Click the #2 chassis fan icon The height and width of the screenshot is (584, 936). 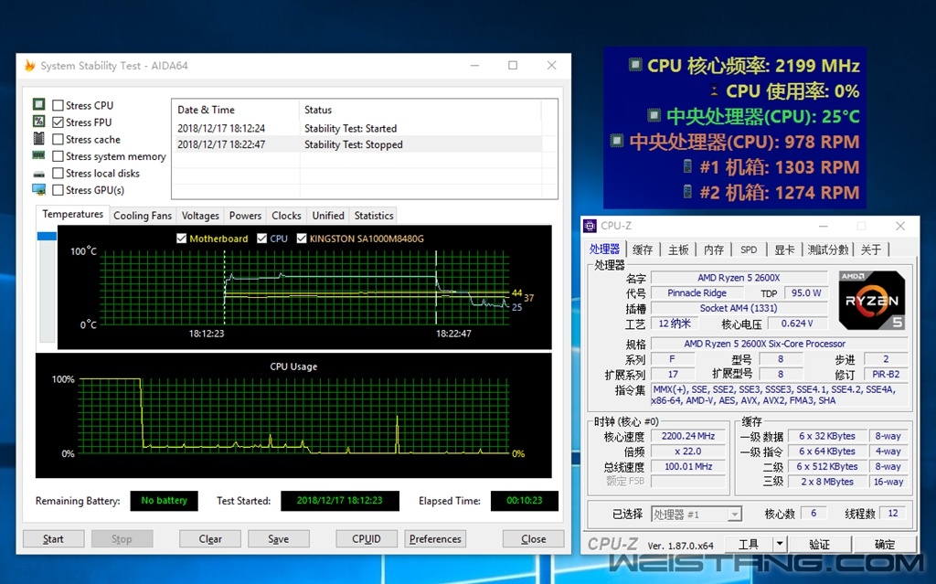(687, 192)
